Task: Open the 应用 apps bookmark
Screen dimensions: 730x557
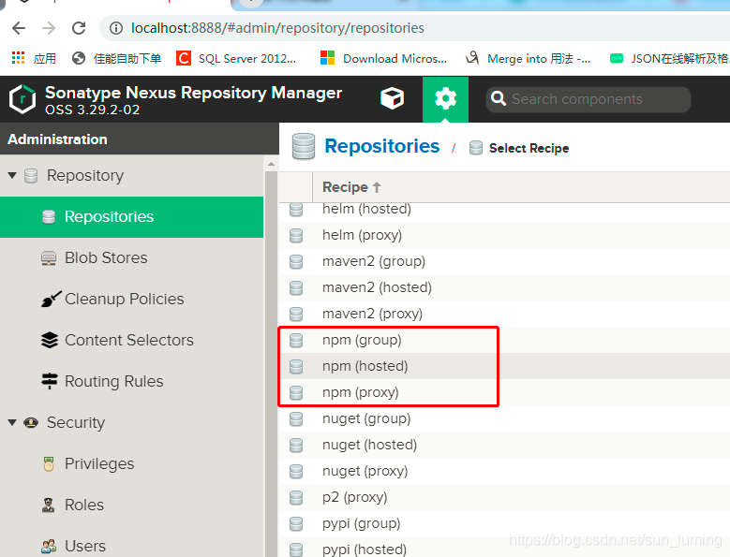Action: (34, 59)
